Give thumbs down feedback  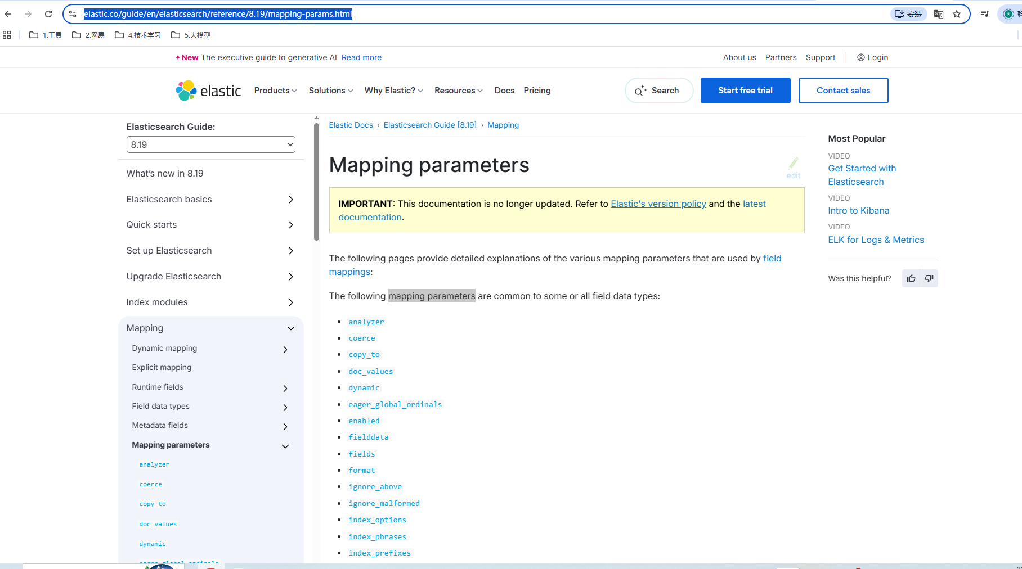929,278
